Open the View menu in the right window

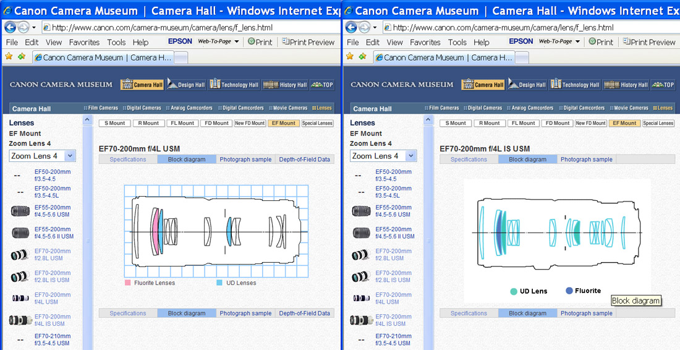(x=394, y=42)
